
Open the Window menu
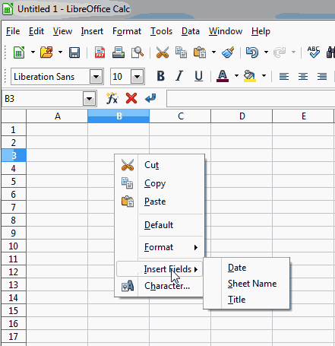[x=226, y=31]
